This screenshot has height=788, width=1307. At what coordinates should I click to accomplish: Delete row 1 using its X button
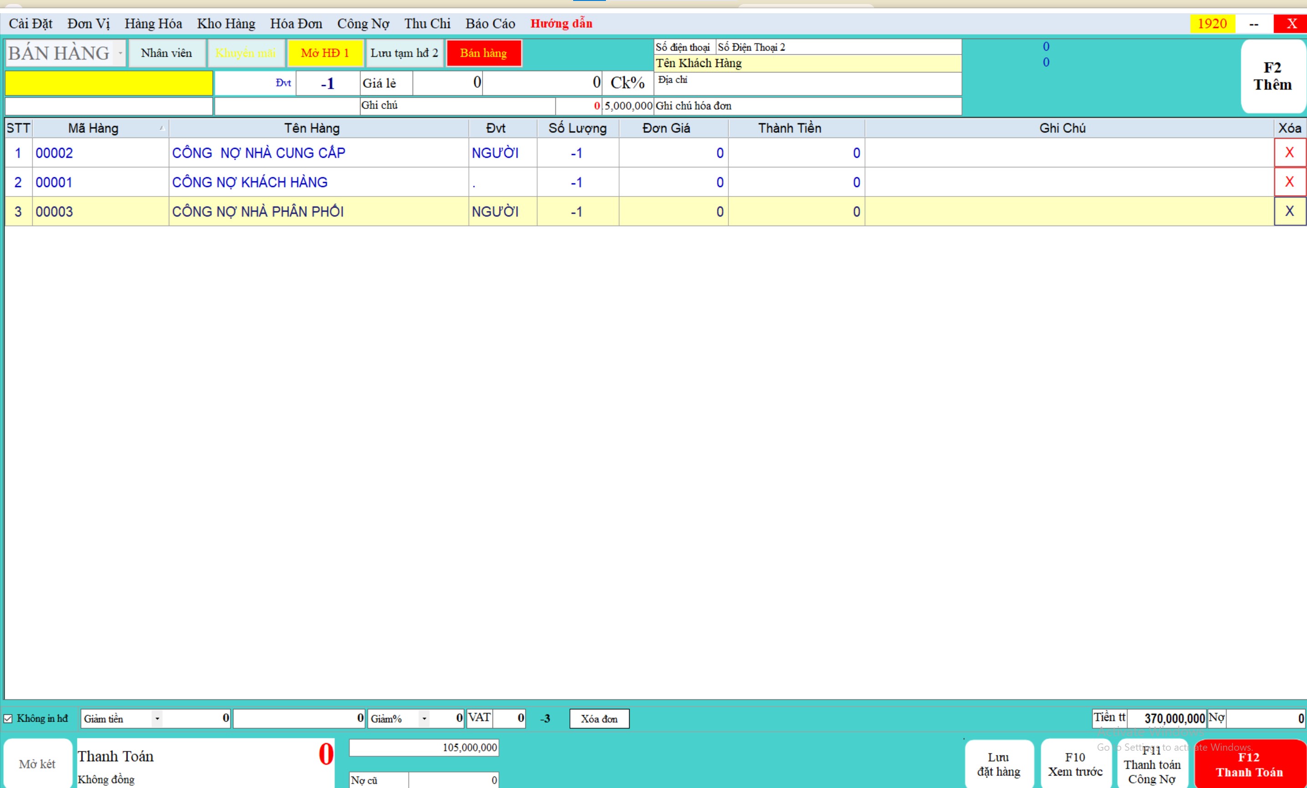tap(1289, 153)
